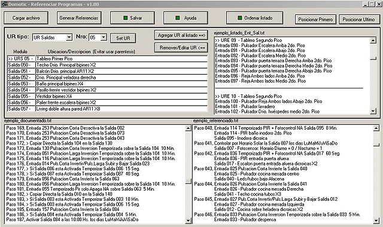383x227 pixels.
Task: Click the down arrow of the ejemplo_referenciado scrollbar
Action: [376, 220]
